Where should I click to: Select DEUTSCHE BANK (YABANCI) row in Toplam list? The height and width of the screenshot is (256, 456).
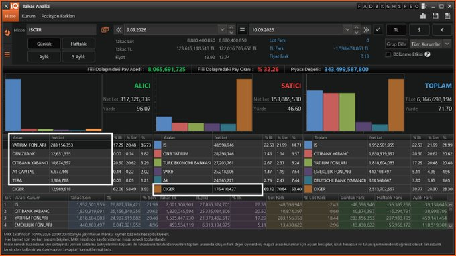[x=380, y=180]
